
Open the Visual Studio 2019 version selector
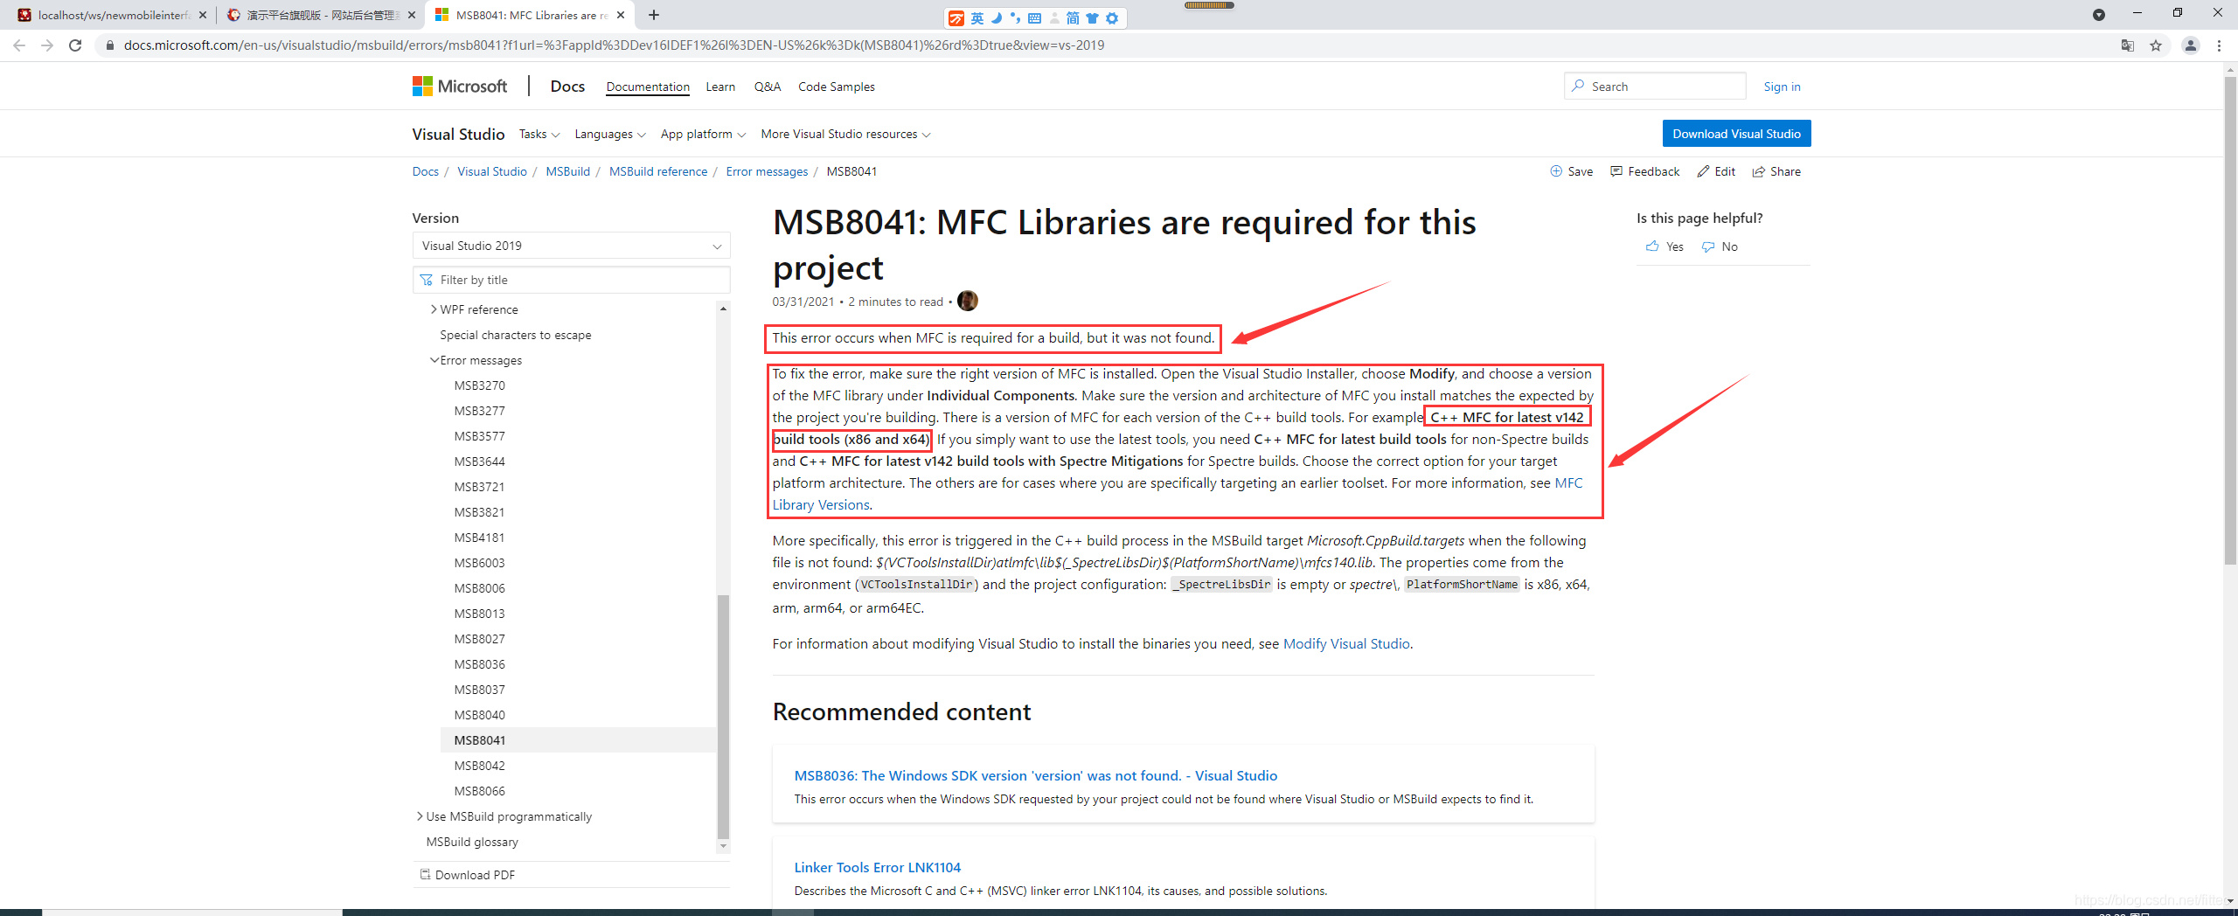click(571, 246)
